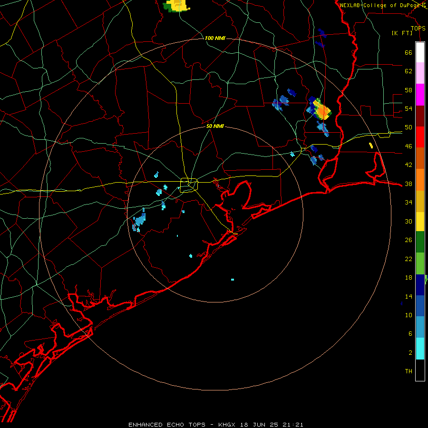Click the largest light-blue echo southwest of Houston
The height and width of the screenshot is (428, 428).
tap(139, 221)
